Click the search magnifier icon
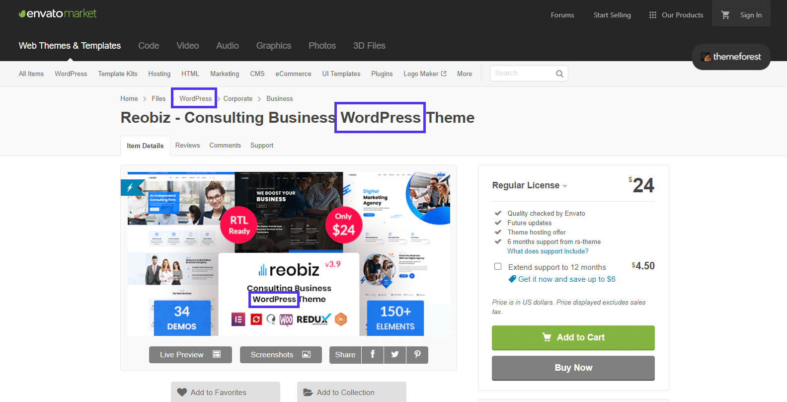The width and height of the screenshot is (787, 402). point(559,74)
